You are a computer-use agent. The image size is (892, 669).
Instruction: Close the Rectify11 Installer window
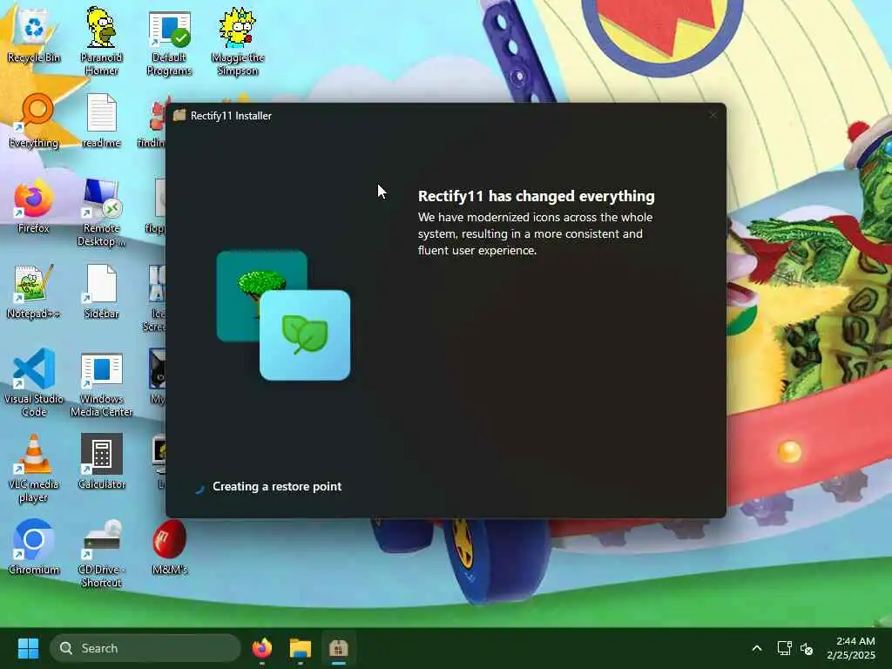pos(713,116)
